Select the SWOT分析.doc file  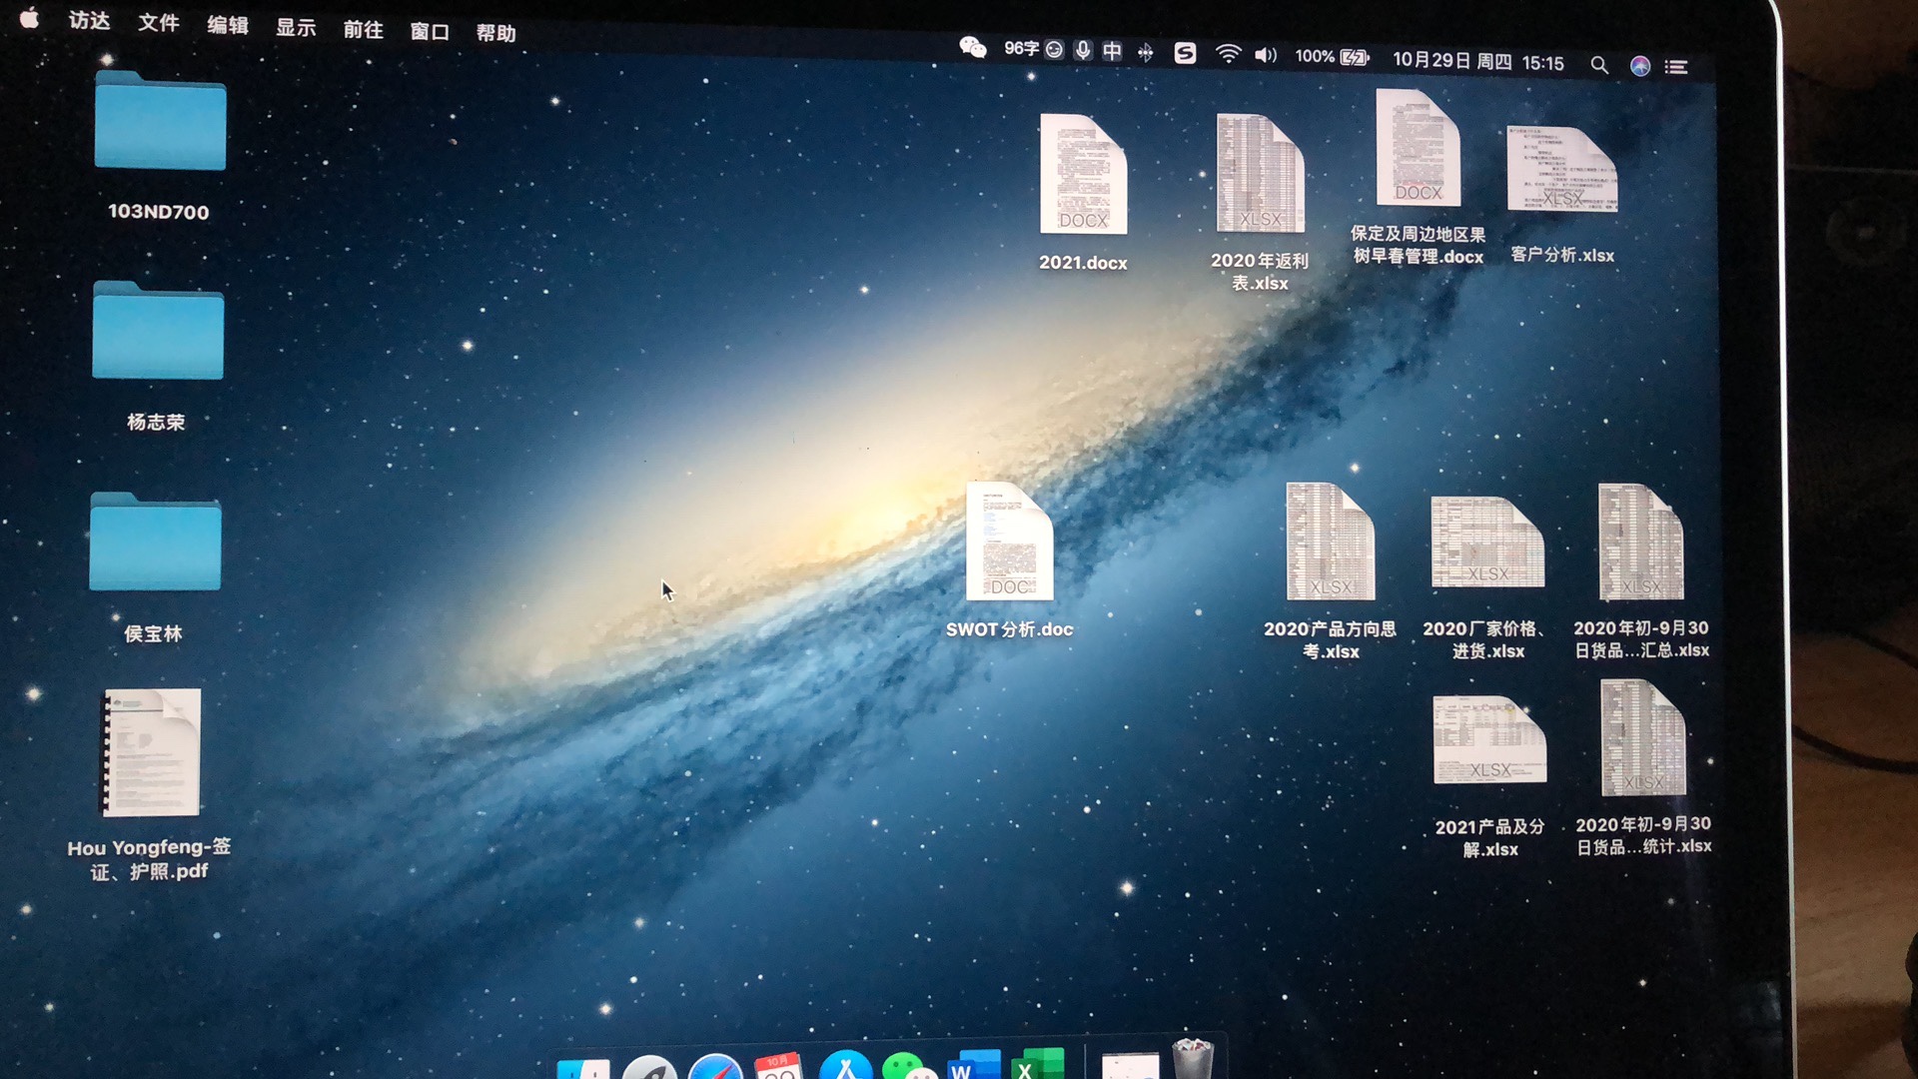click(x=1009, y=542)
